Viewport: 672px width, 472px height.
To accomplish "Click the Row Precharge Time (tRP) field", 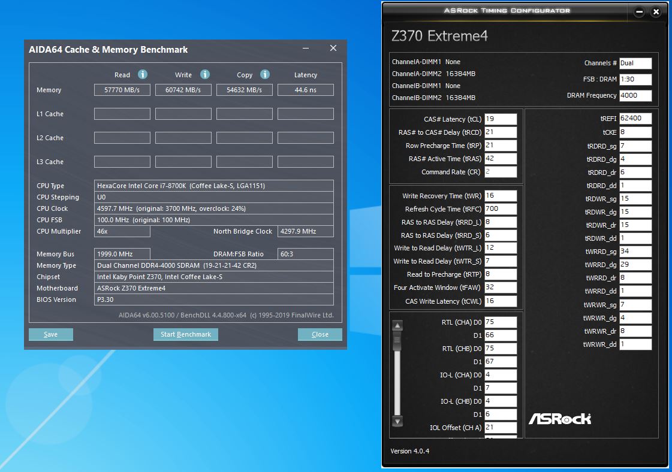I will (x=501, y=146).
